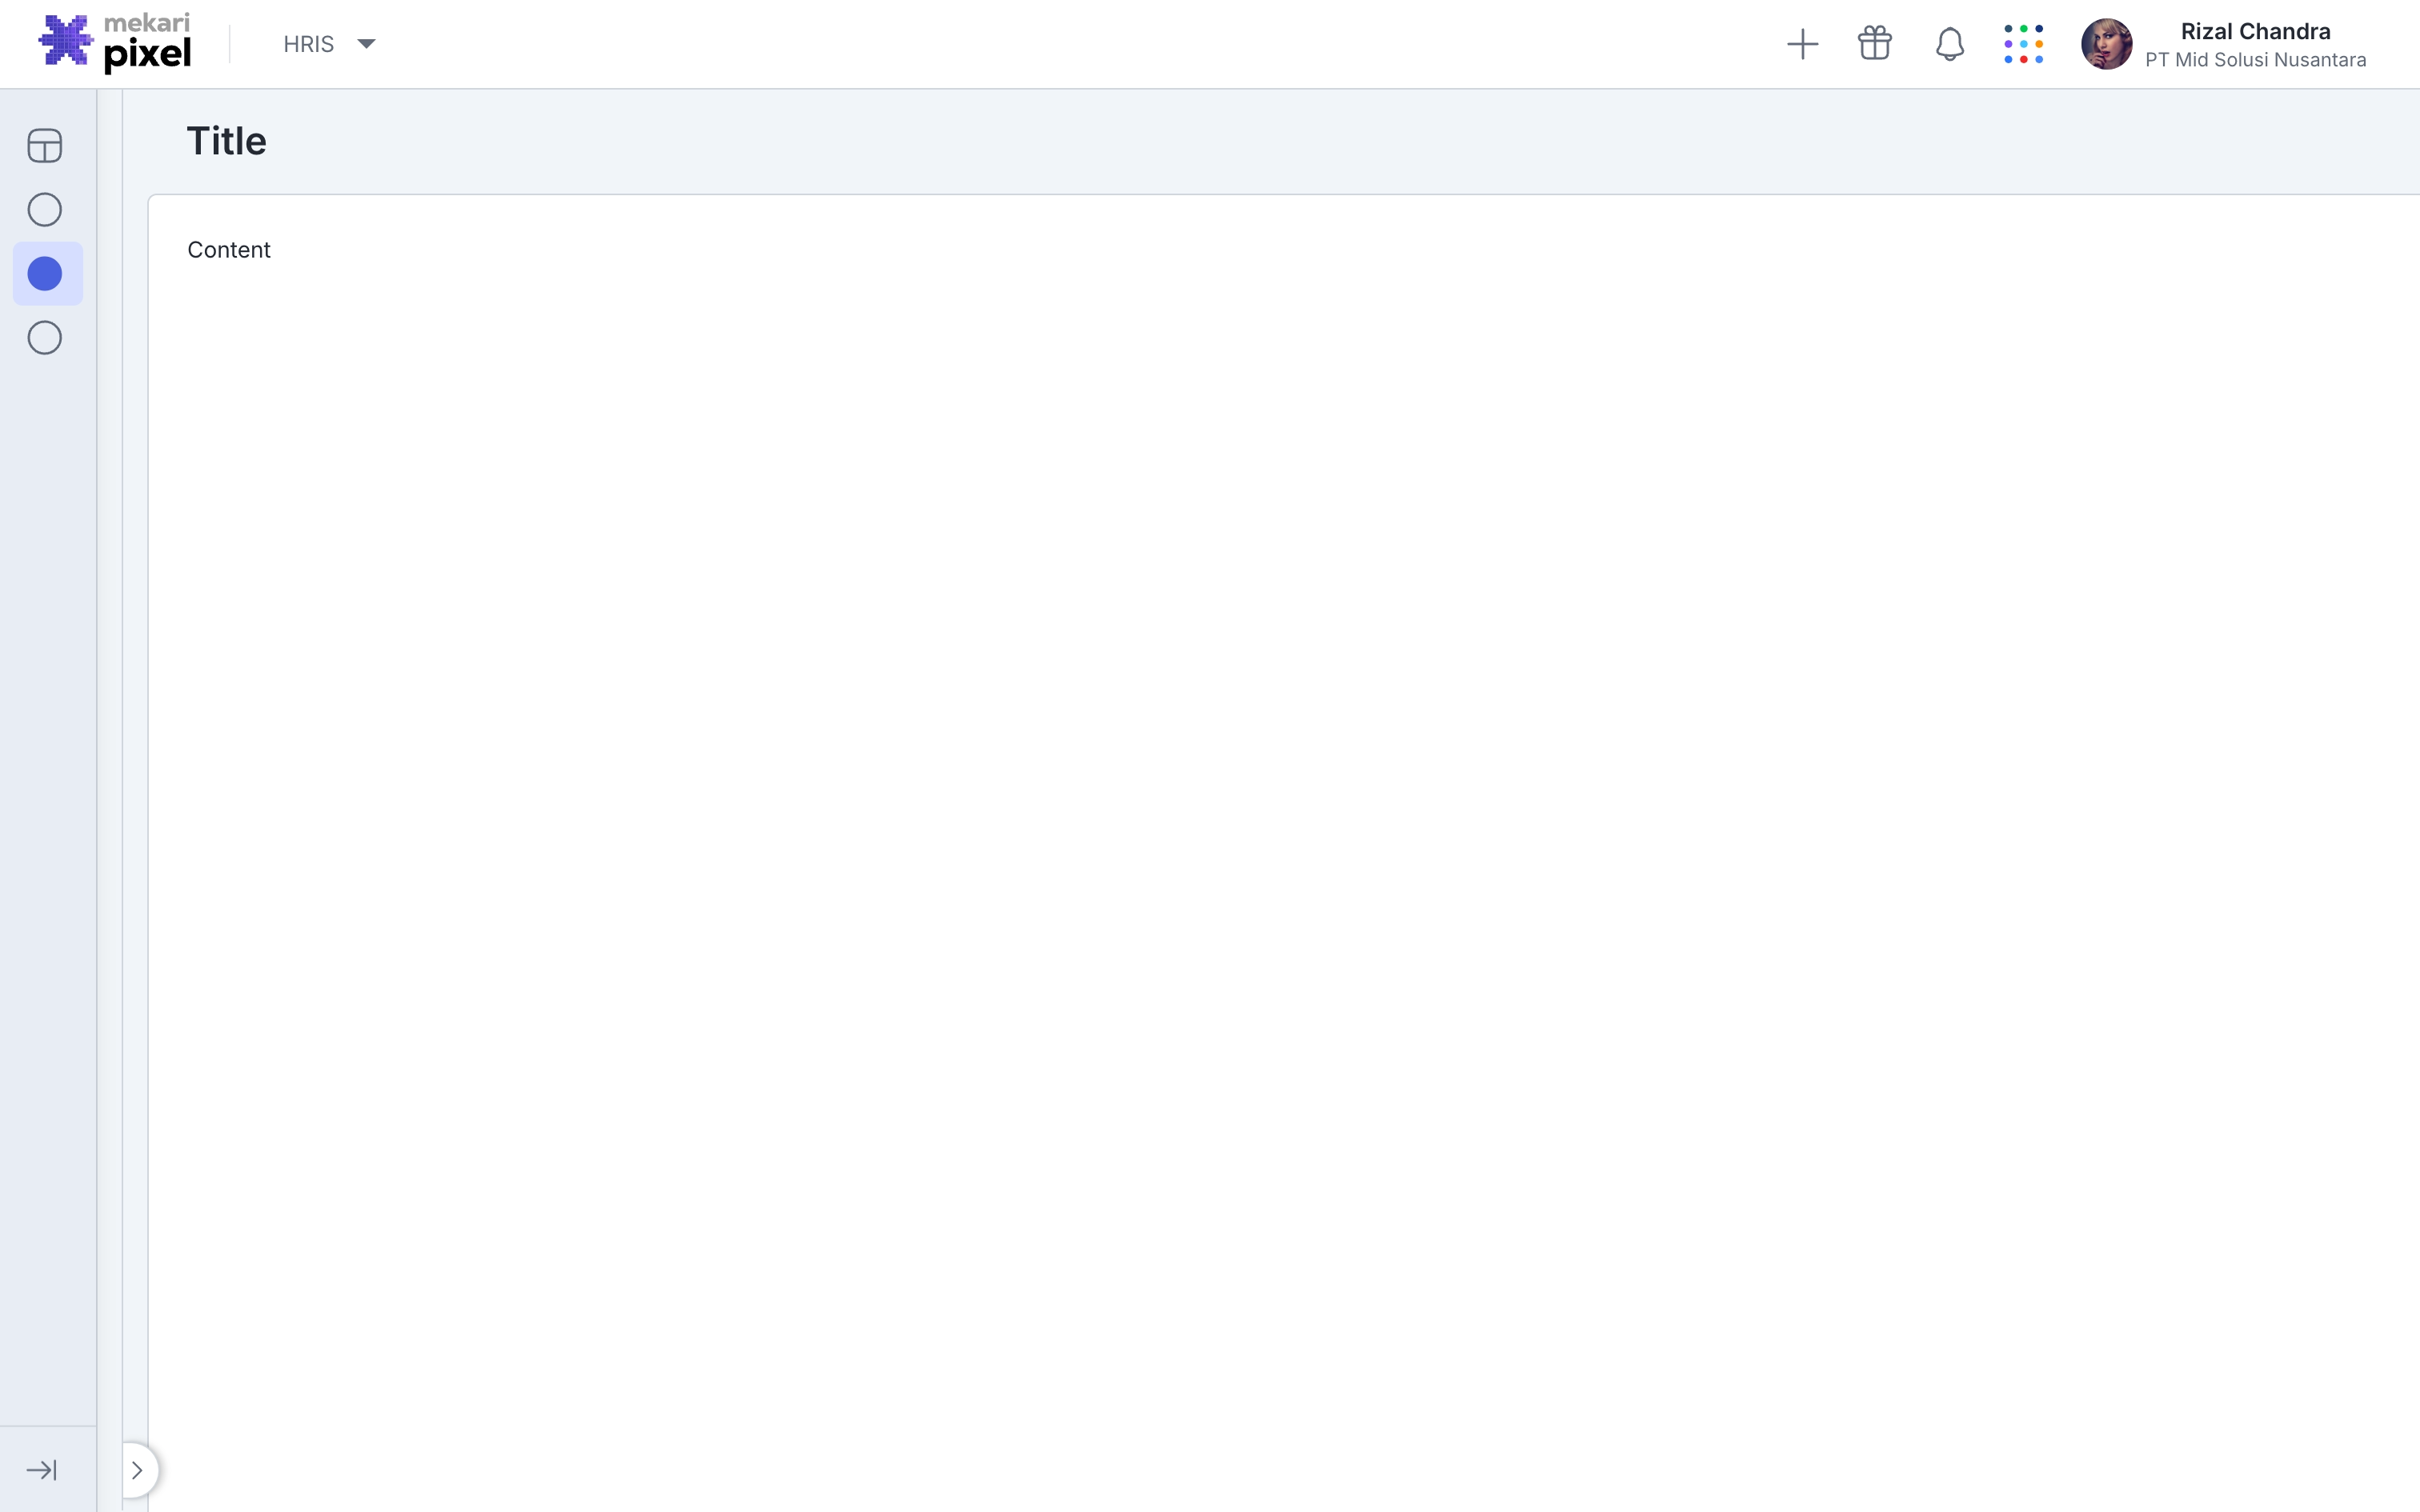
Task: Click Rizal Chandra's profile avatar
Action: point(2106,44)
